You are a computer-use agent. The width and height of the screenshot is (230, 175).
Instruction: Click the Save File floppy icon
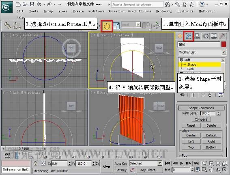pyautogui.click(x=32, y=4)
